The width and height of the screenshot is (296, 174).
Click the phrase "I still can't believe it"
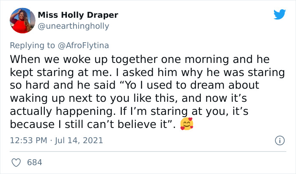point(116,125)
